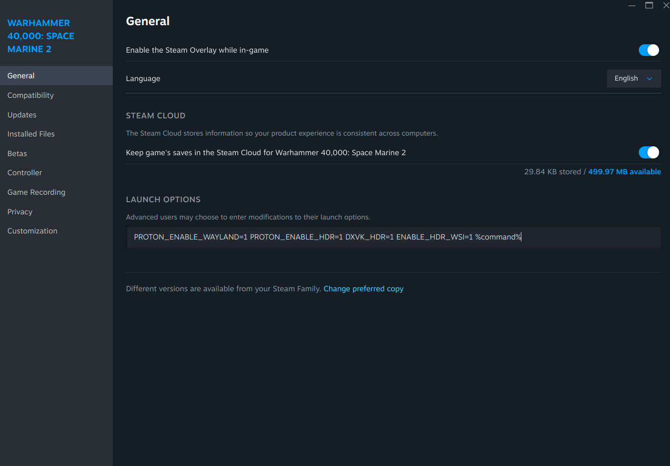Click the launch options text field
Screen dimensions: 670x466
(x=393, y=237)
